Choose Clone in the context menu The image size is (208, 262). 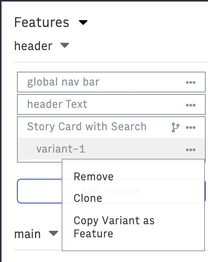pos(88,198)
